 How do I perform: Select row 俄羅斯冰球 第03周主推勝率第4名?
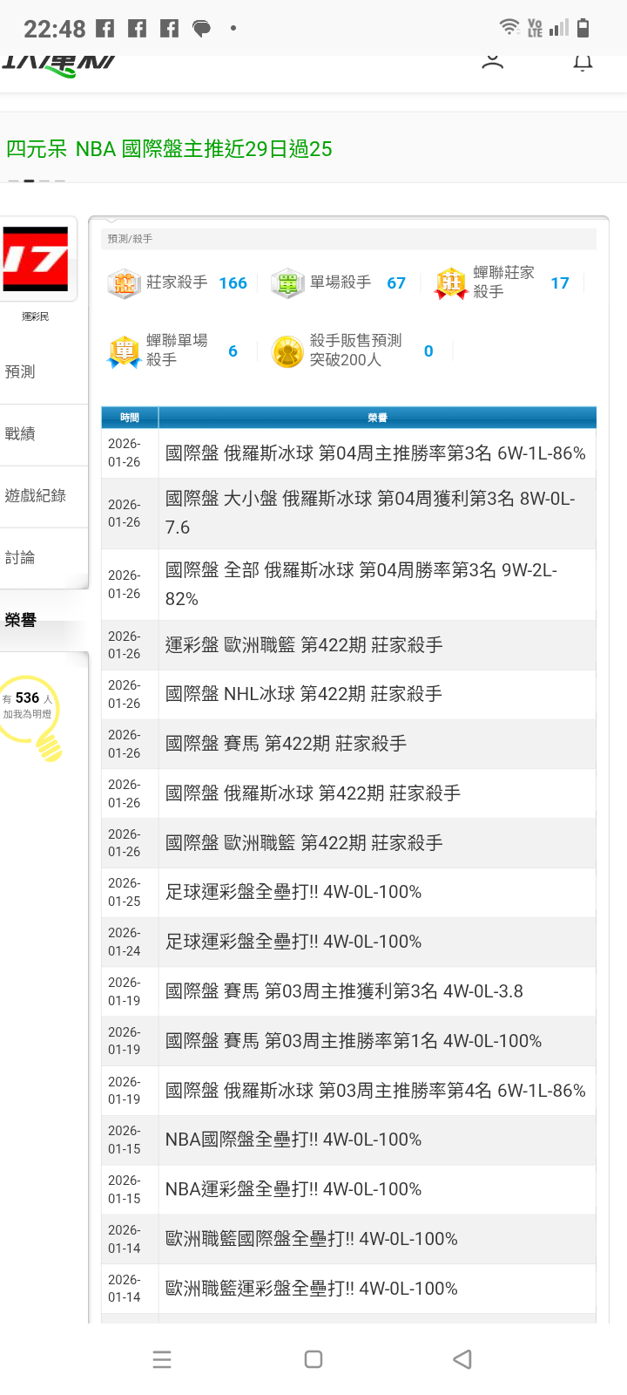(348, 1091)
